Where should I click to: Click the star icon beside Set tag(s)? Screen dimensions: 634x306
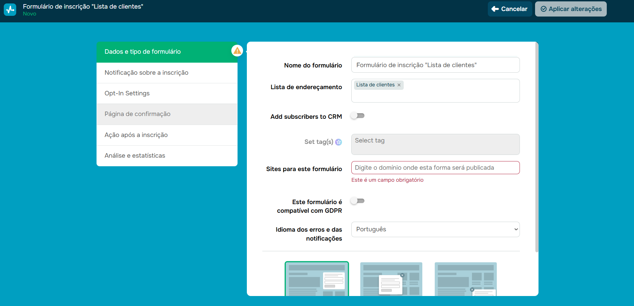[x=339, y=142]
